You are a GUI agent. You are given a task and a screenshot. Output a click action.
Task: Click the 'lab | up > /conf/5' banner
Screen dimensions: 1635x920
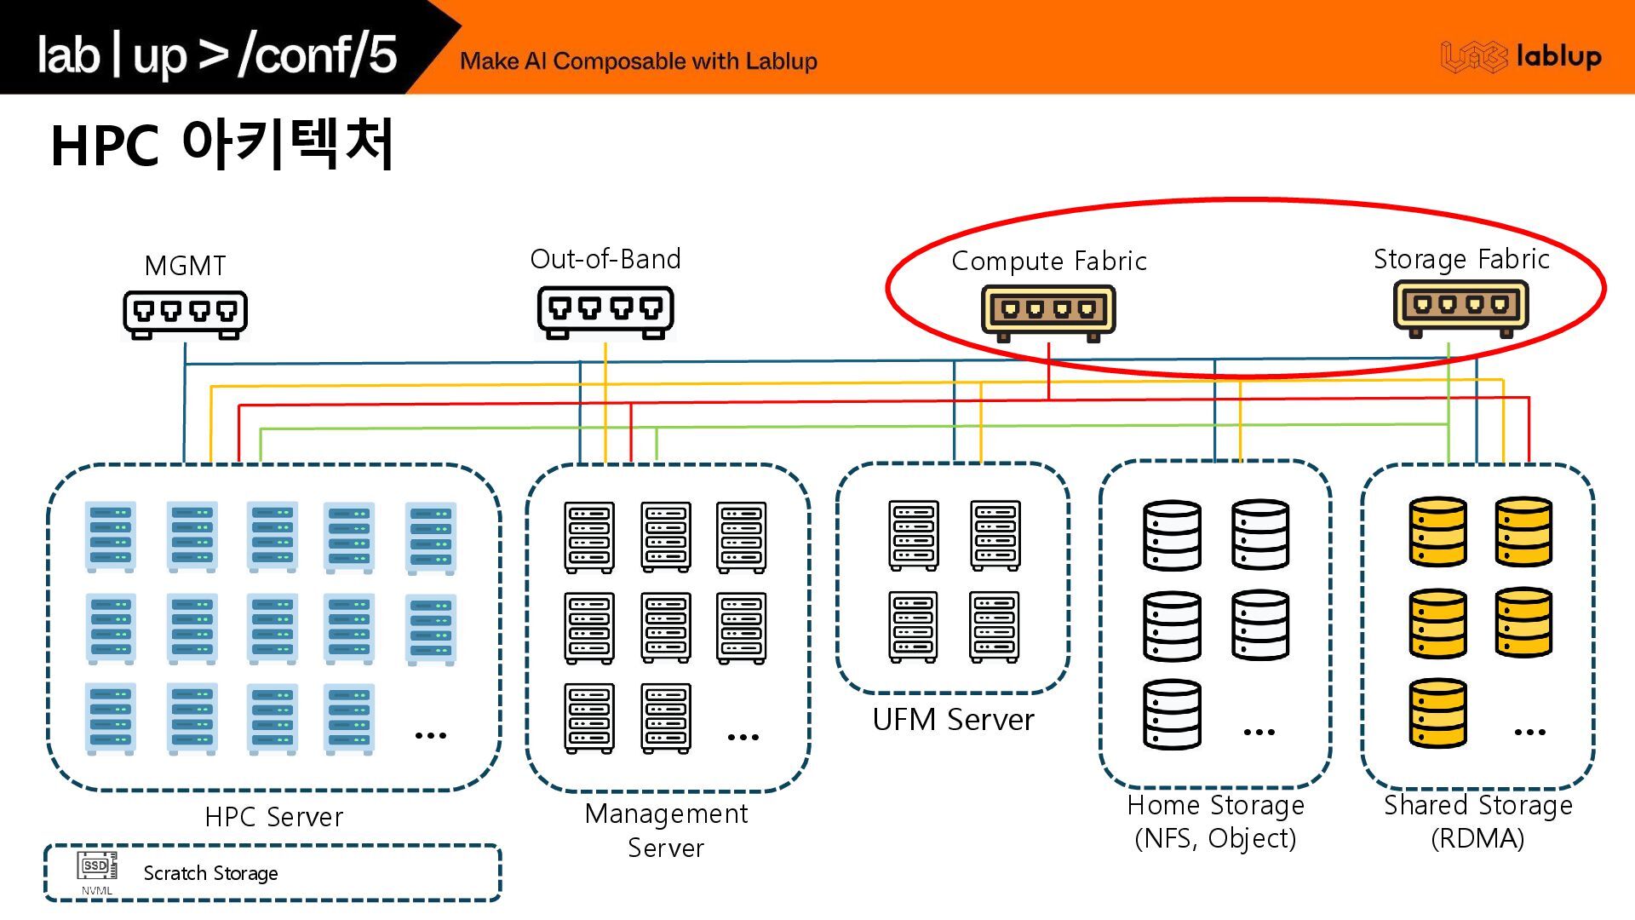(x=217, y=55)
